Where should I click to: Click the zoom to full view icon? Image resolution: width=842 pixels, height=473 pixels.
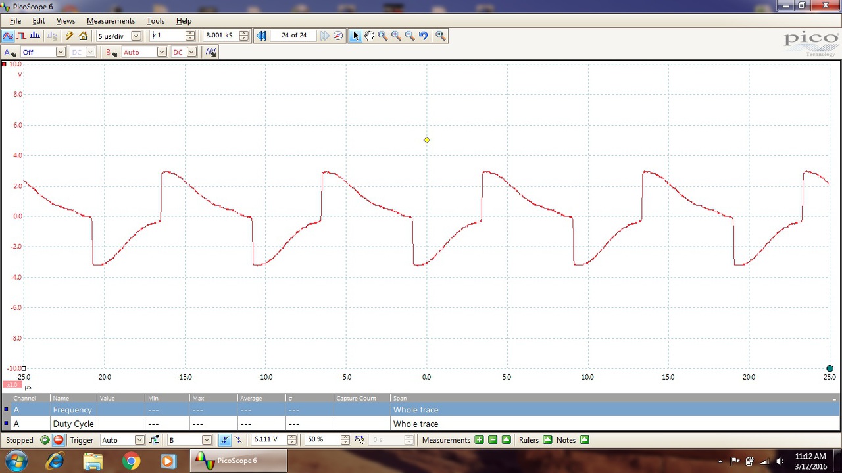pos(441,36)
